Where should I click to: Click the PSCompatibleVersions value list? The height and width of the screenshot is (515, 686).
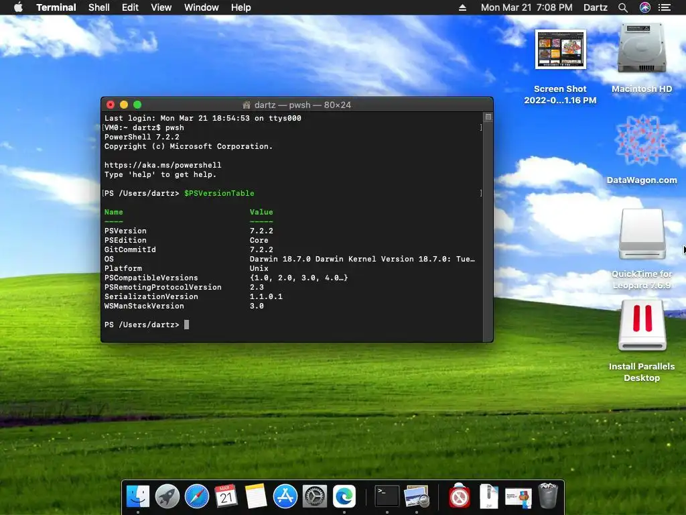pyautogui.click(x=299, y=278)
